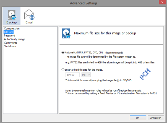Image resolution: width=167 pixels, height=123 pixels.
Task: Go to Auto Verify Image settings
Action: (x=14, y=39)
